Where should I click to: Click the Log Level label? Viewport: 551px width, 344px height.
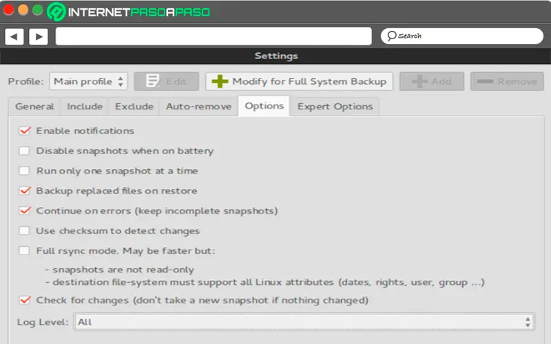click(43, 322)
